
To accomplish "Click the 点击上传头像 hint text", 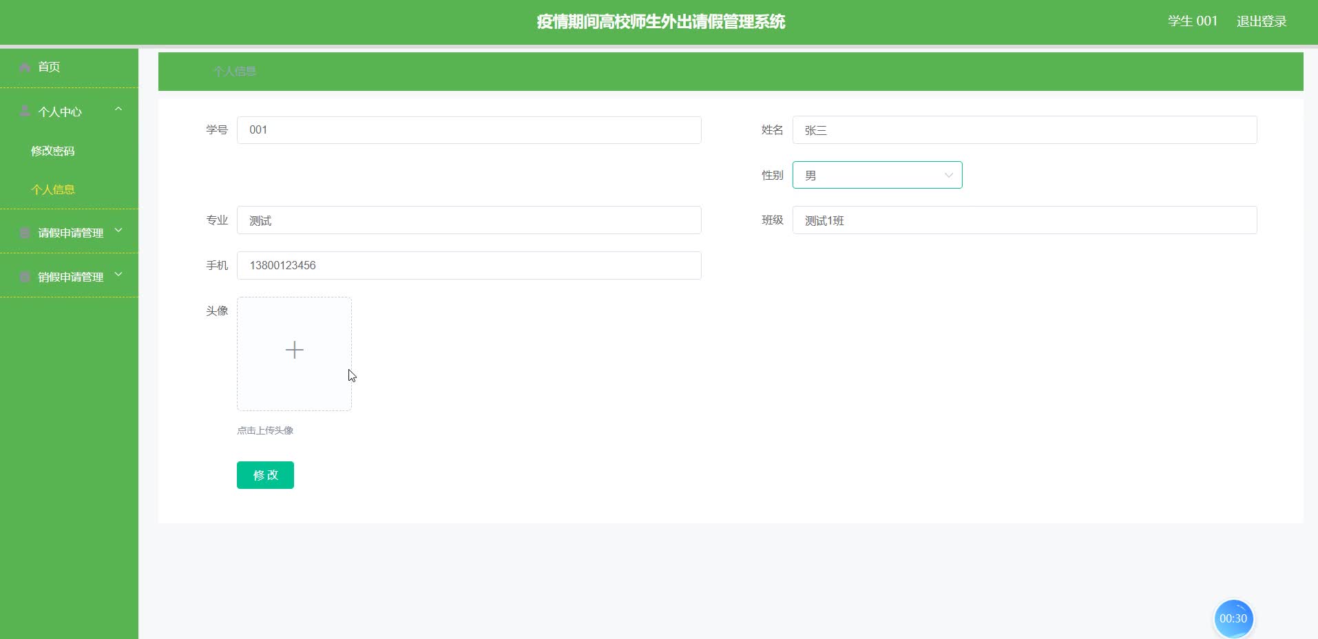I will (x=265, y=430).
